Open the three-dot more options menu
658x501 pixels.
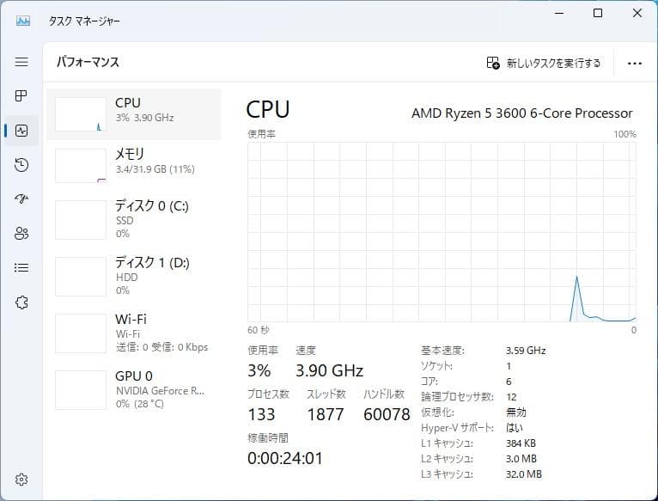(x=635, y=64)
